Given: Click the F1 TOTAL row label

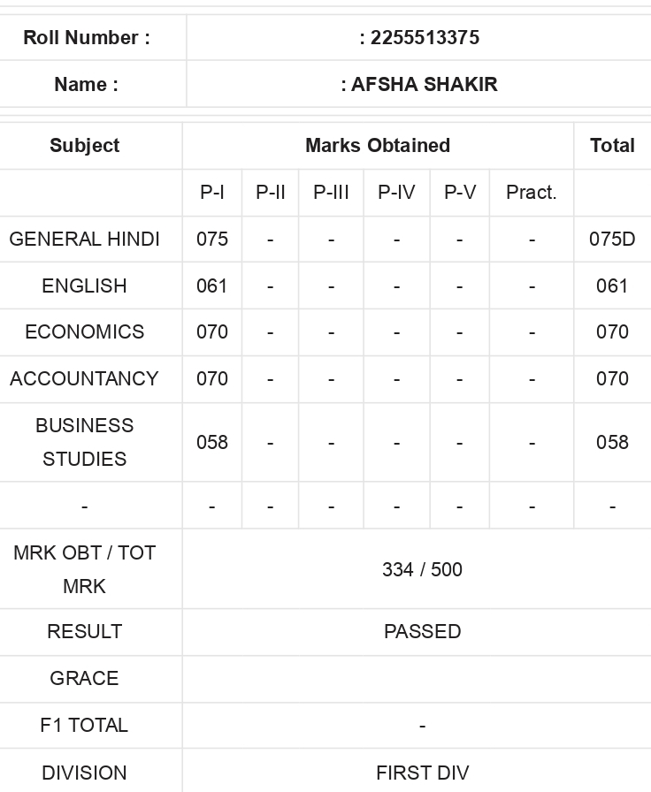Looking at the screenshot, I should (84, 726).
